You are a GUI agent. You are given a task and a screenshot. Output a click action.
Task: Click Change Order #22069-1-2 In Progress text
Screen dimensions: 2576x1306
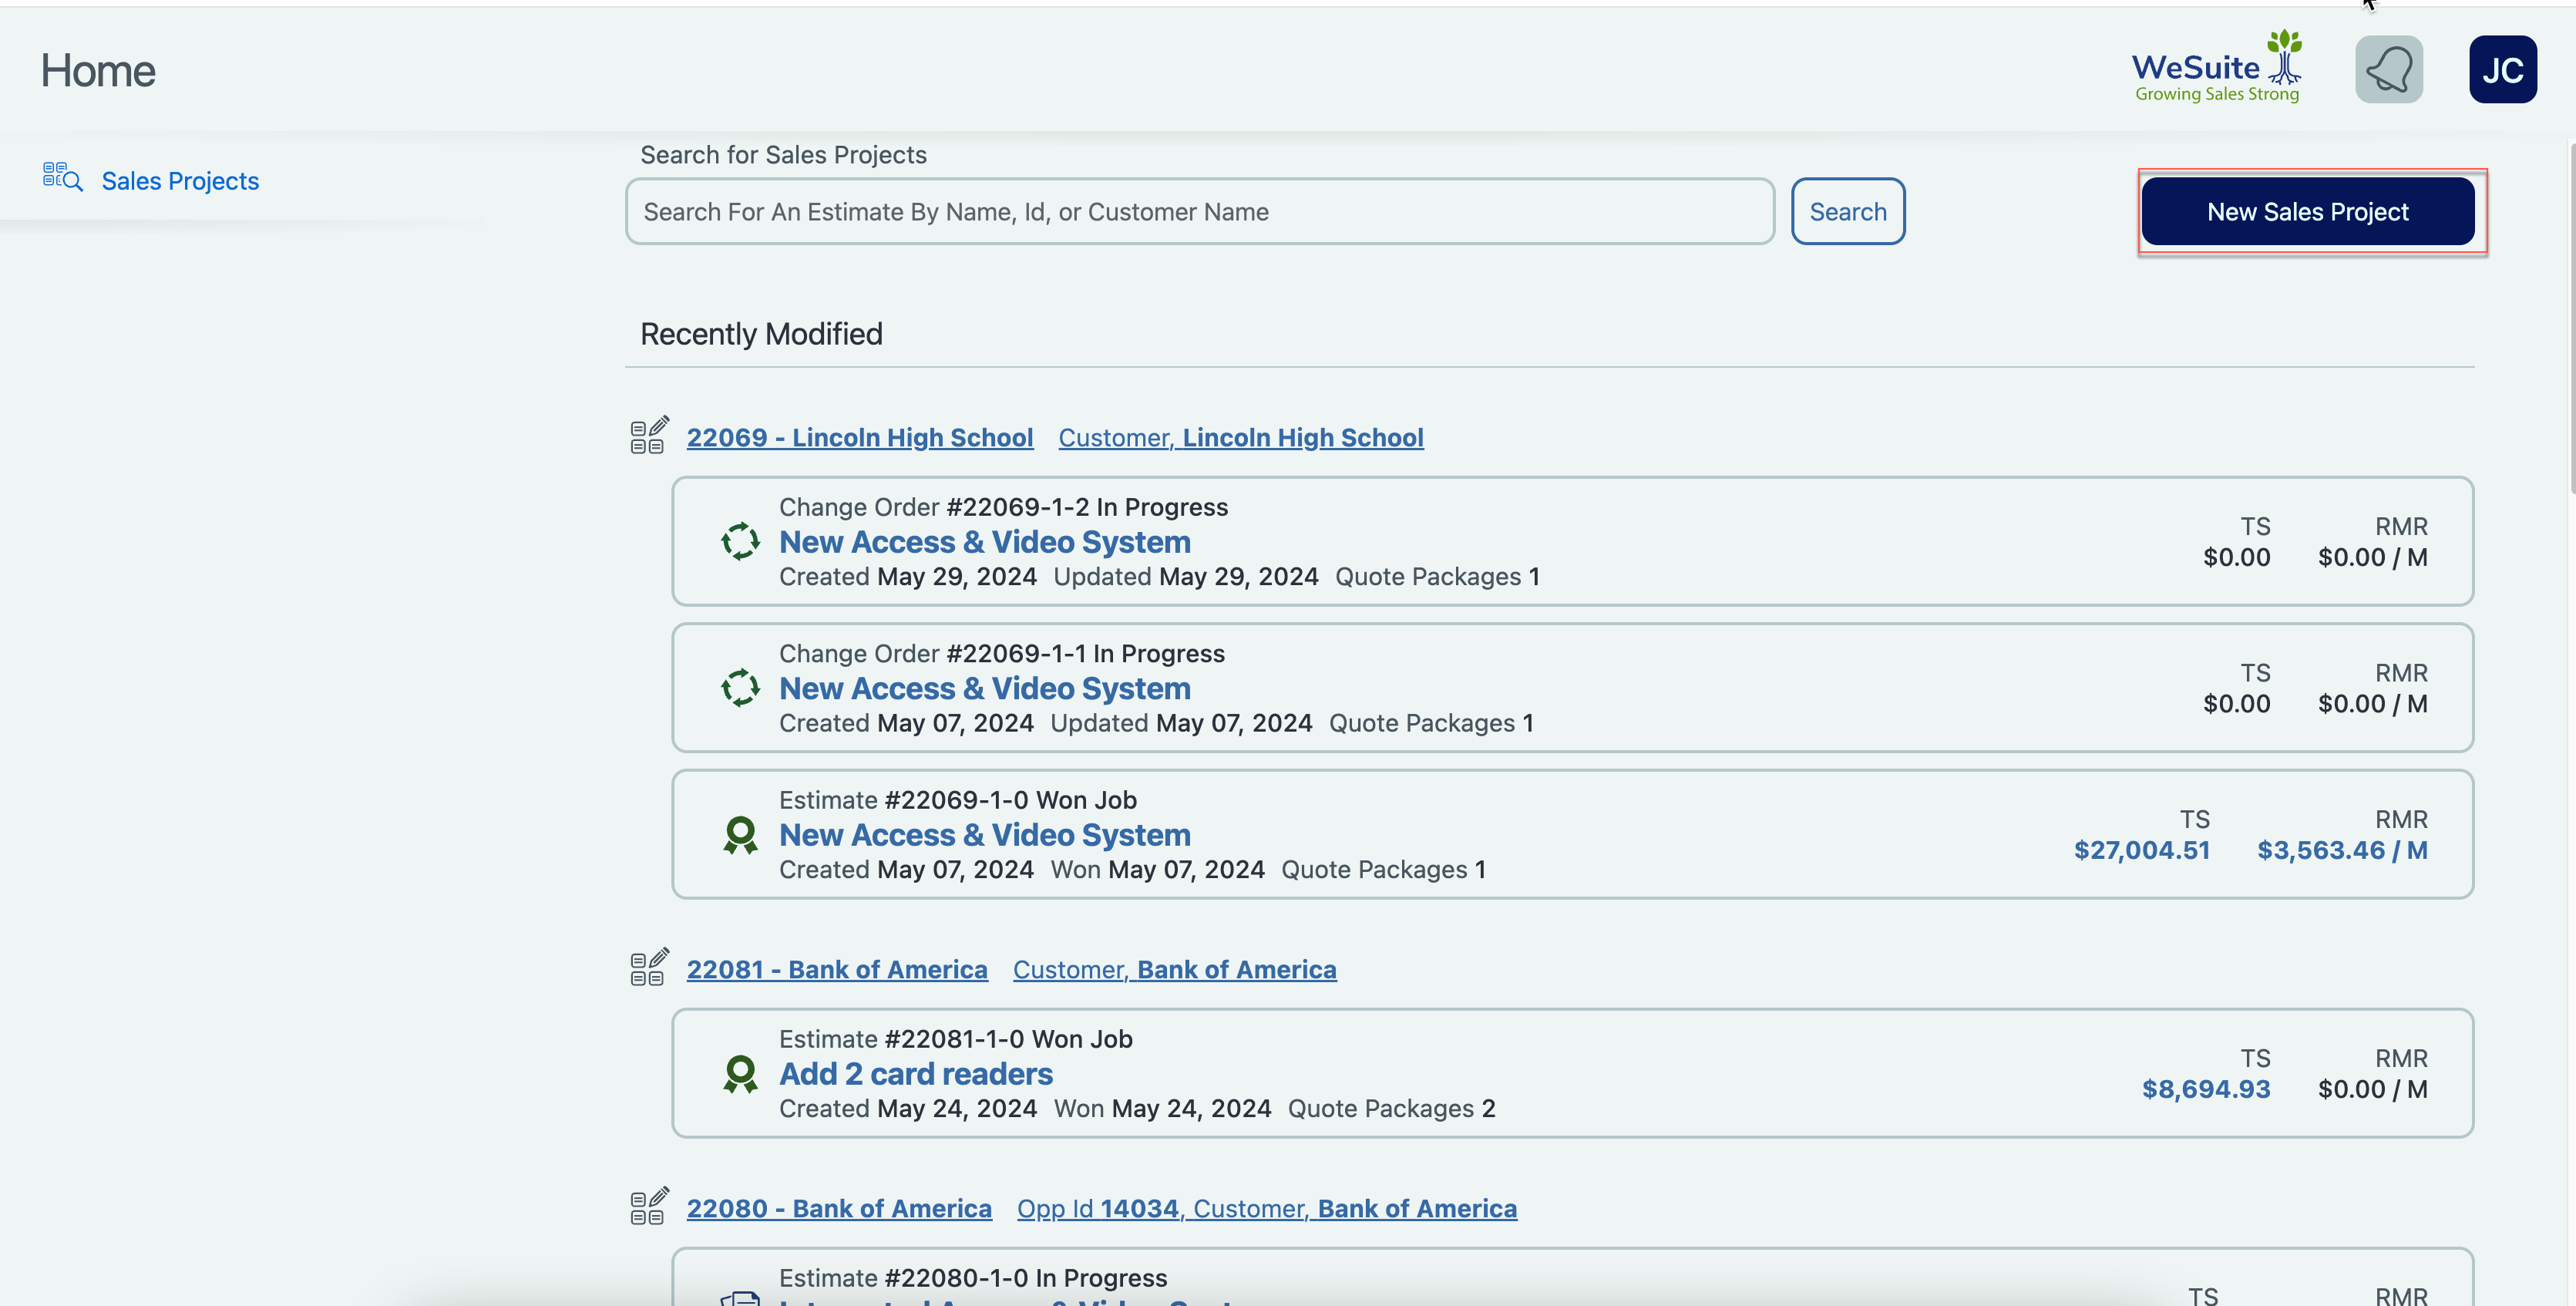point(1003,507)
